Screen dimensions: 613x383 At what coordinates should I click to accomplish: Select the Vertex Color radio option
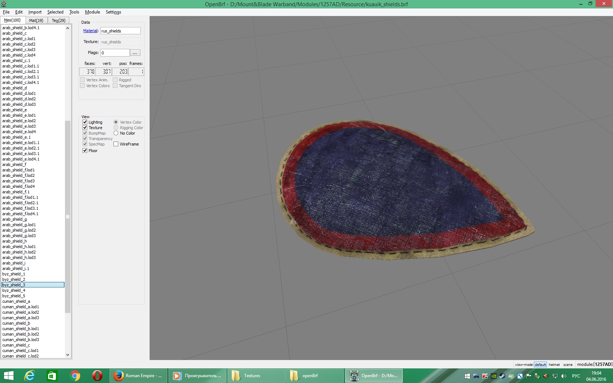(x=116, y=122)
